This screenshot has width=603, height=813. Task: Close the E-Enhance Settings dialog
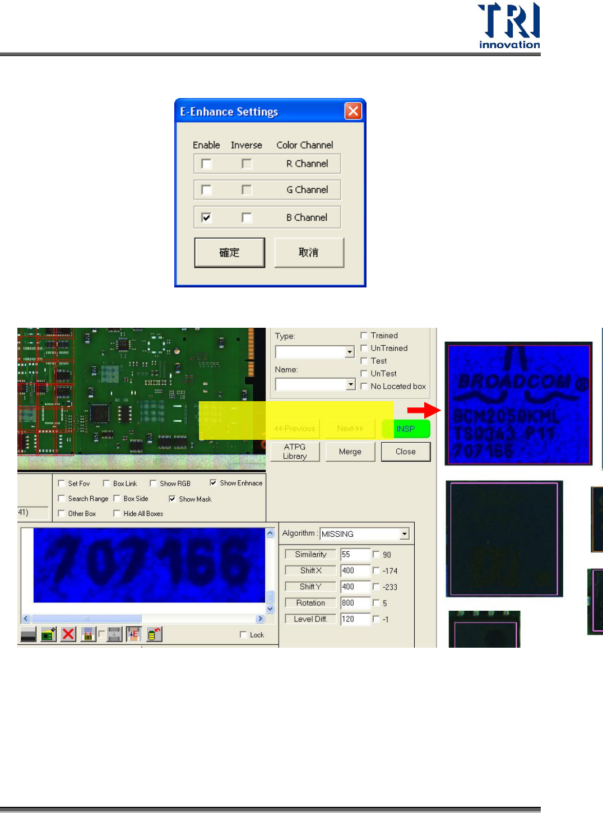[x=353, y=111]
